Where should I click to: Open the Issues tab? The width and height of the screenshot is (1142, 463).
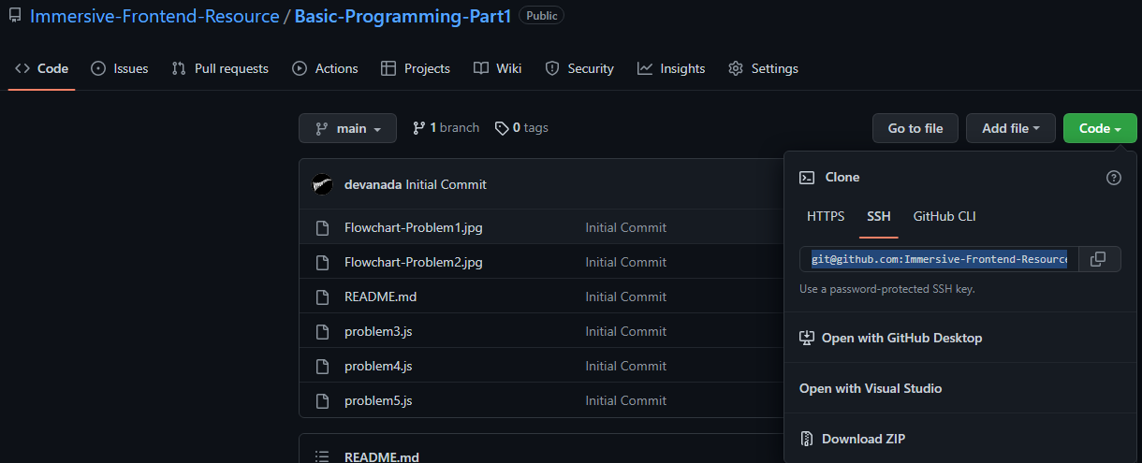pos(120,68)
